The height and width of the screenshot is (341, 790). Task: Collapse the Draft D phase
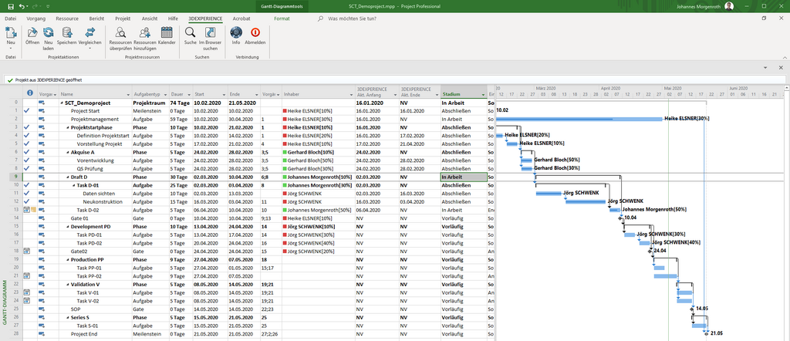click(68, 177)
